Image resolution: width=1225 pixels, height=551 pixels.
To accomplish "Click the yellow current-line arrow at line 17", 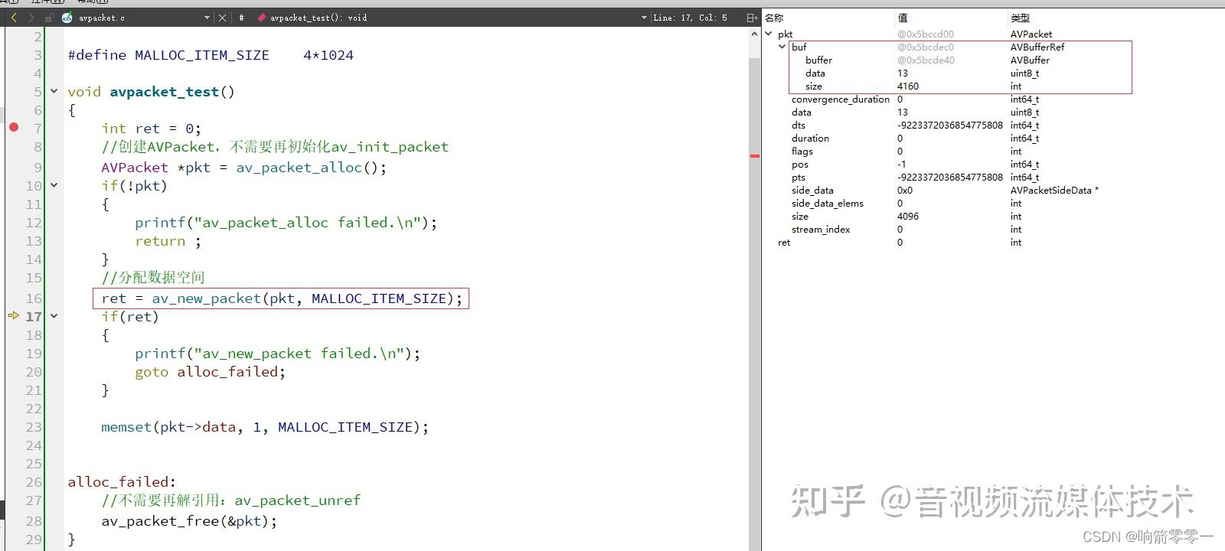I will point(14,315).
